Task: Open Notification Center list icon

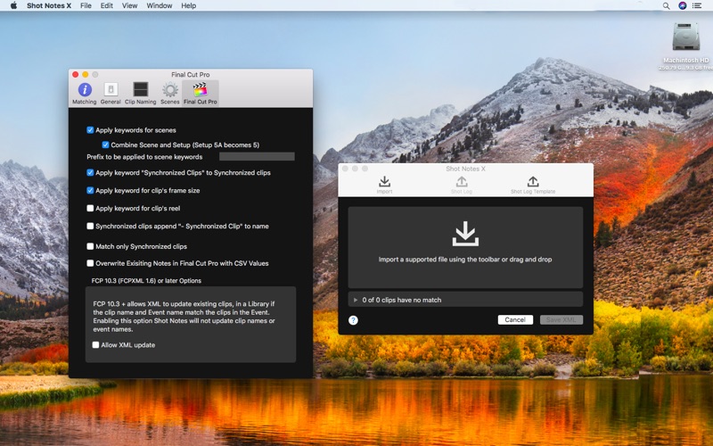Action: [697, 6]
